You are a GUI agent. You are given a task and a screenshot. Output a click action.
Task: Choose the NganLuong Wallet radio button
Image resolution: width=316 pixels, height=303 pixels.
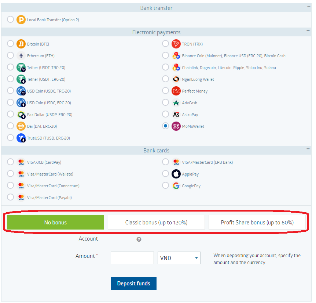[165, 79]
